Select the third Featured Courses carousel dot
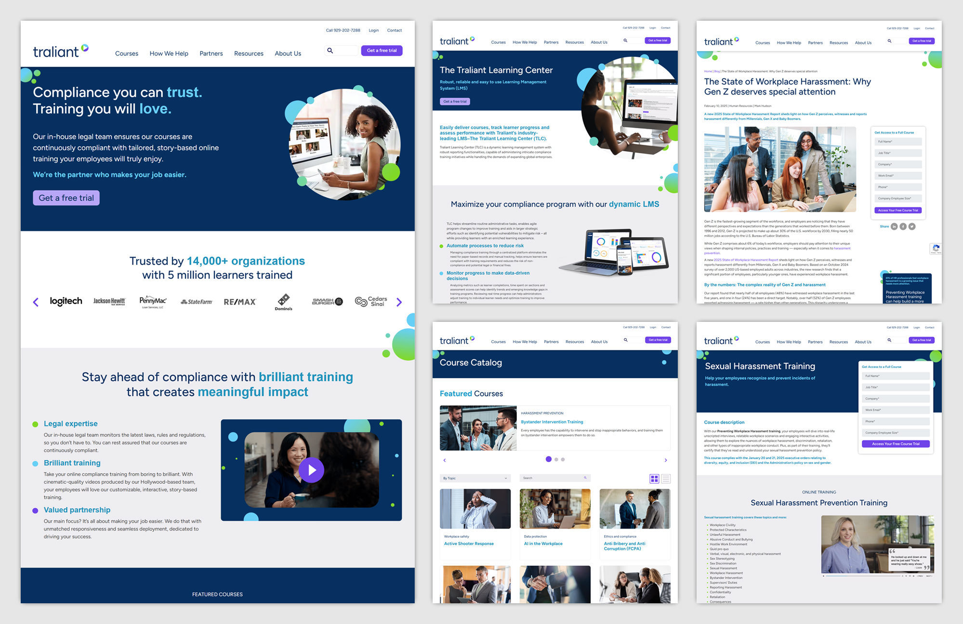 pos(563,459)
